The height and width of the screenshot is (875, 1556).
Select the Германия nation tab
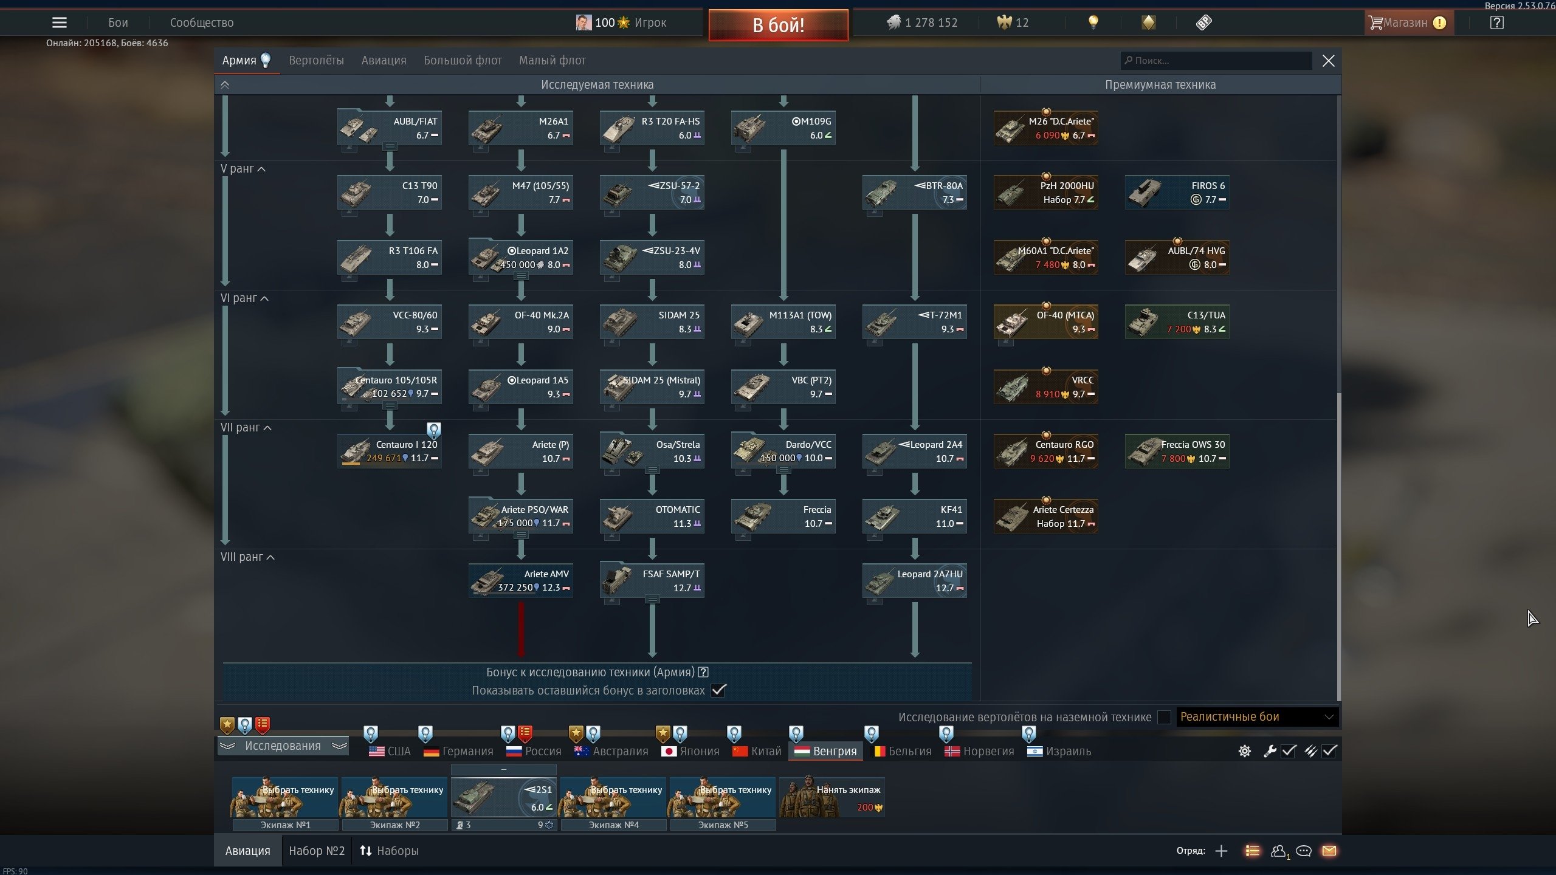click(458, 751)
